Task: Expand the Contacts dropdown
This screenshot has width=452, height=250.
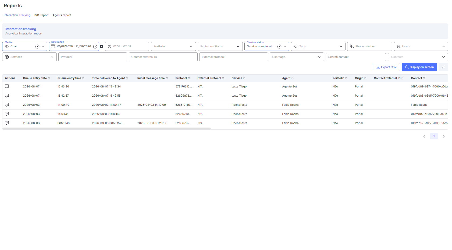Action: pyautogui.click(x=443, y=57)
